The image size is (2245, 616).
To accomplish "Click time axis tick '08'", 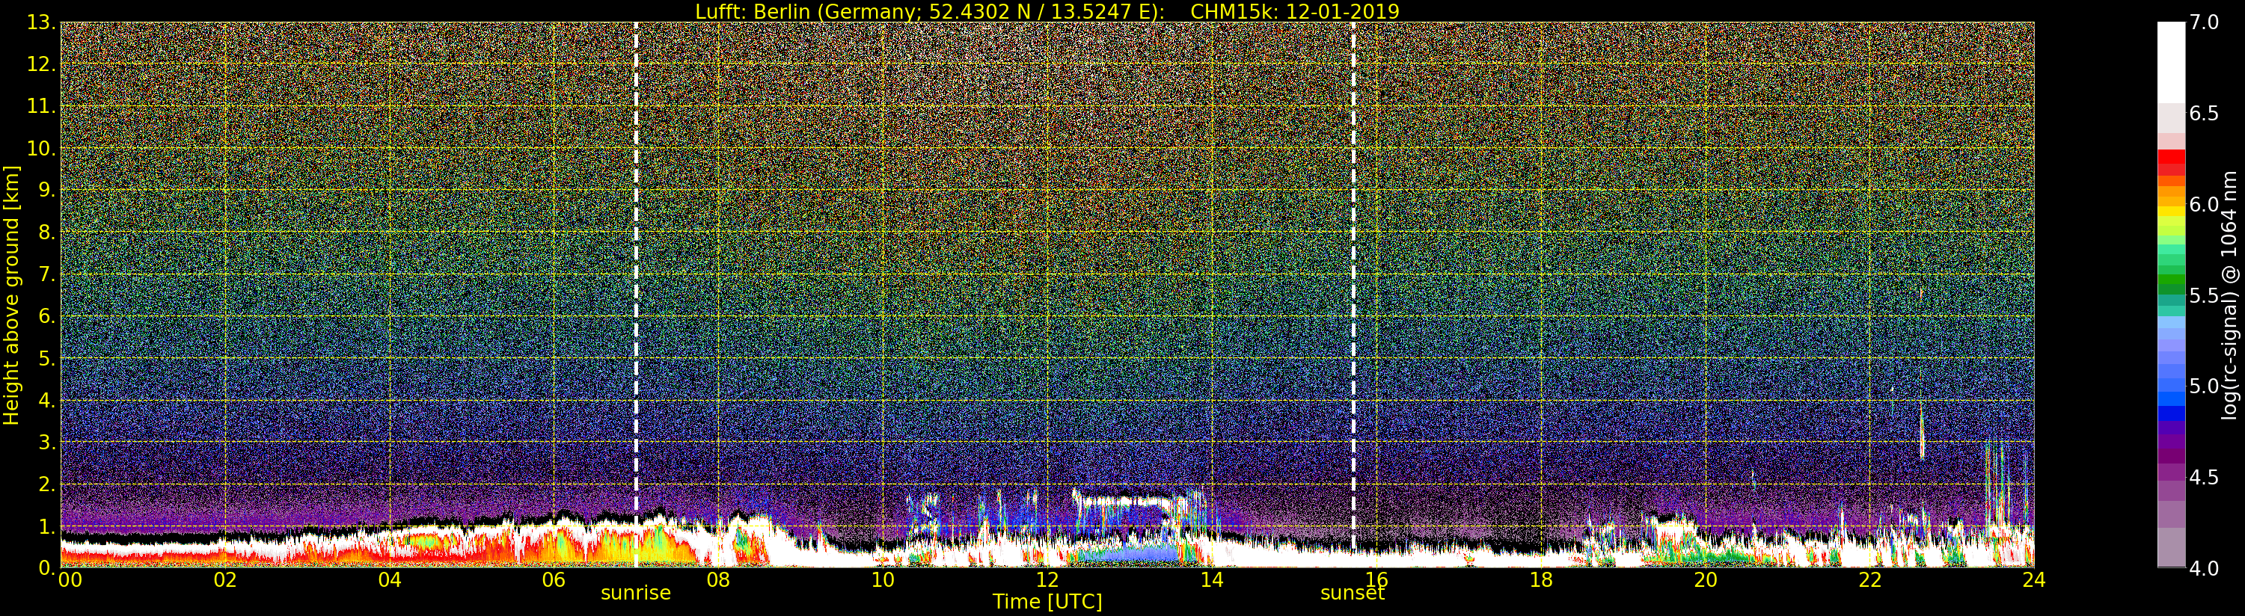I will pyautogui.click(x=718, y=579).
